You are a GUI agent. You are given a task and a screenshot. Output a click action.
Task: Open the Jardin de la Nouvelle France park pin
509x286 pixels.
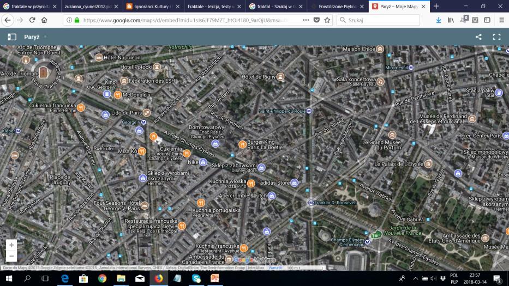[376, 235]
